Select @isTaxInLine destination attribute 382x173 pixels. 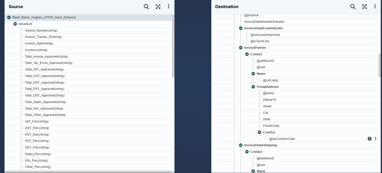pos(260,41)
